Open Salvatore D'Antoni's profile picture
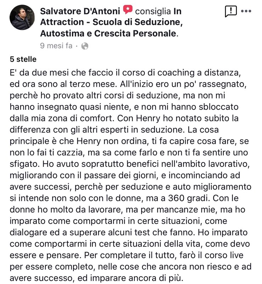This screenshot has height=284, width=262. pyautogui.click(x=22, y=17)
